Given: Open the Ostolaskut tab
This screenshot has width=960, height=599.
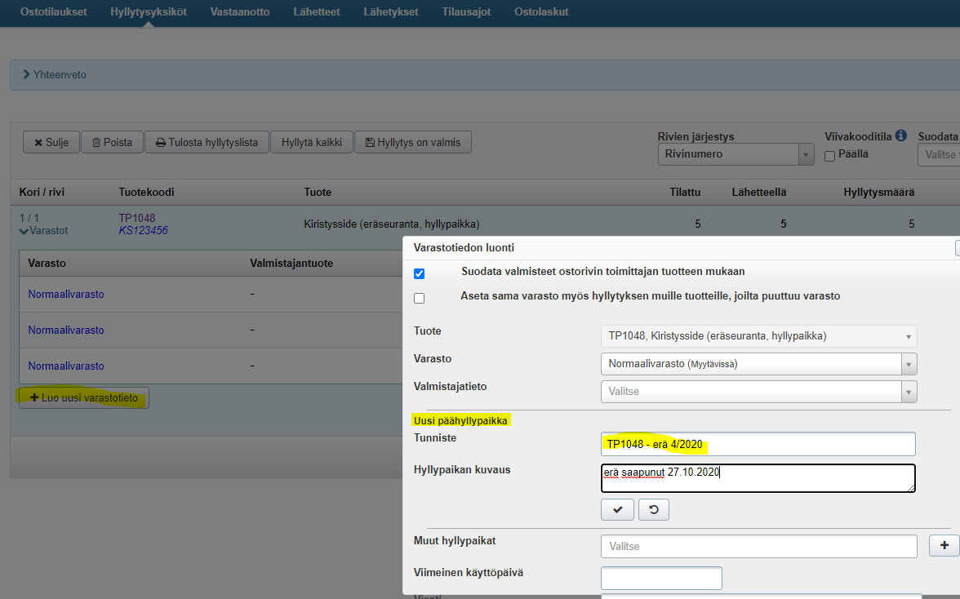Looking at the screenshot, I should [x=541, y=12].
